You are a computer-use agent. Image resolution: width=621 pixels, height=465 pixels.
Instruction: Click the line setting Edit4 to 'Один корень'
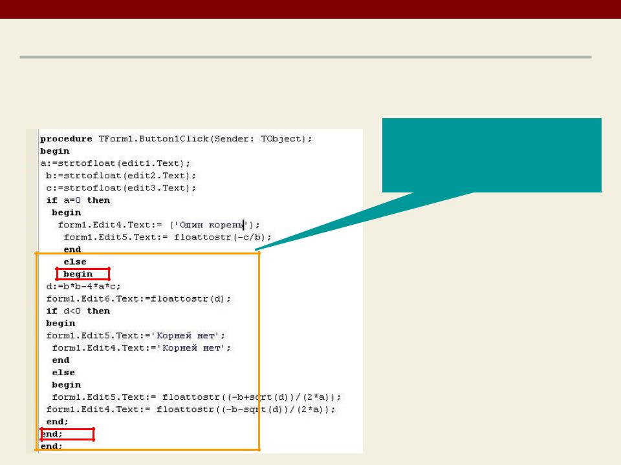click(159, 225)
